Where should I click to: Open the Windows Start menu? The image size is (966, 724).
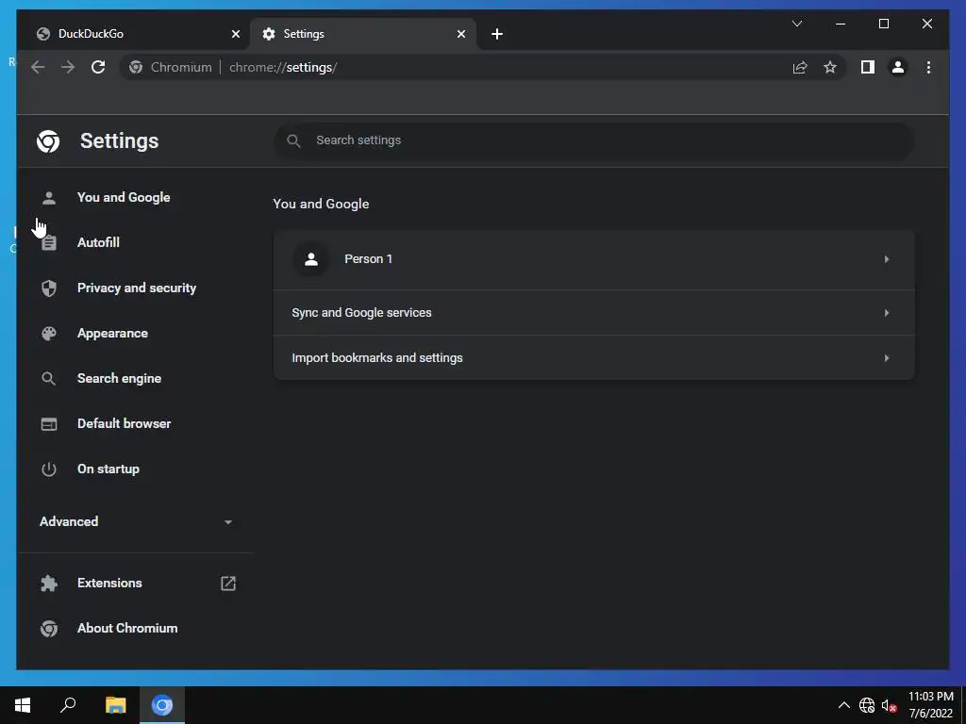(x=23, y=705)
